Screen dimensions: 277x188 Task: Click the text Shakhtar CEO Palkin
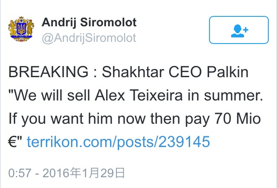[x=175, y=72]
